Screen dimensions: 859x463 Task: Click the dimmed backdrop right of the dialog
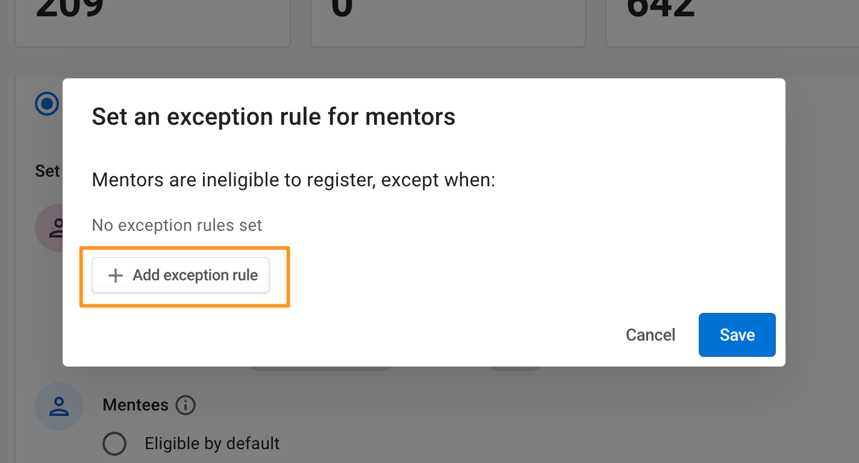(822, 222)
